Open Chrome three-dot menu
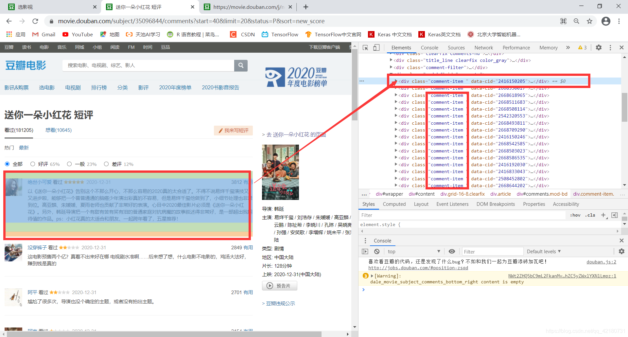Image resolution: width=628 pixels, height=337 pixels. [619, 21]
